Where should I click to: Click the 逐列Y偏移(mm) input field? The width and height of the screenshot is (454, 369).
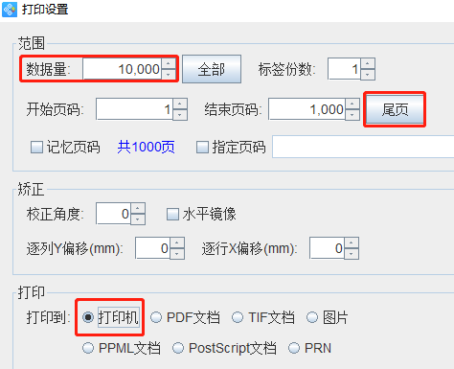[152, 248]
